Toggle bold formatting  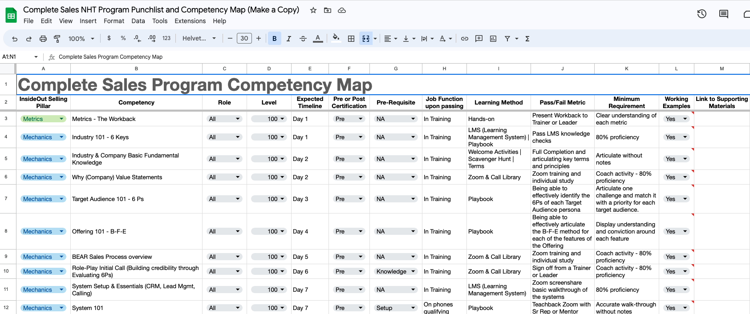[x=275, y=39]
